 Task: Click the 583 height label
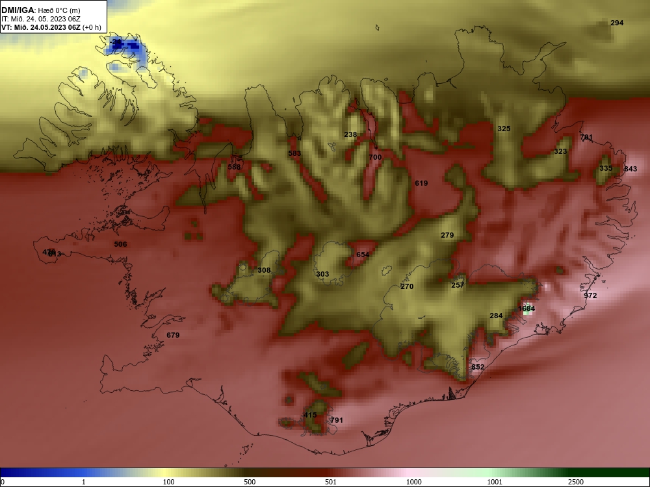point(294,154)
